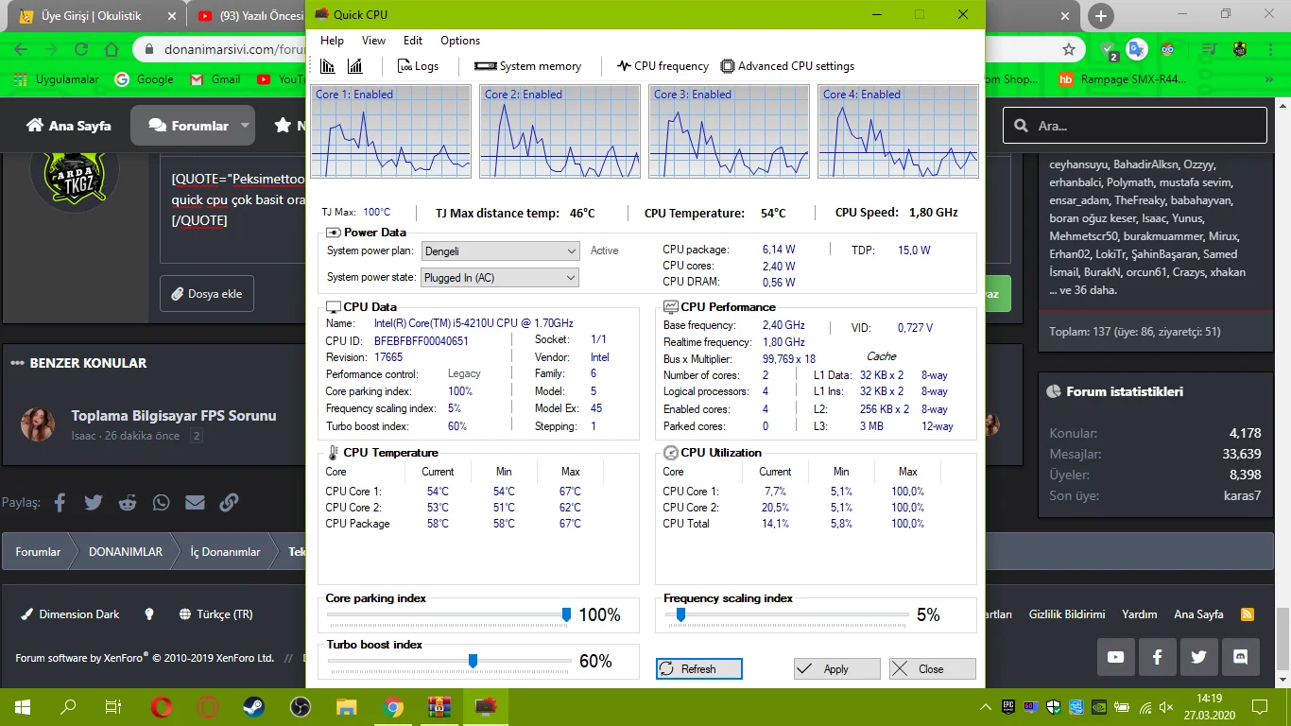Click the Core 3 usage graph

click(x=729, y=131)
